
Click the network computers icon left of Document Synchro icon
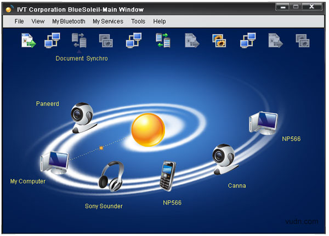point(52,40)
